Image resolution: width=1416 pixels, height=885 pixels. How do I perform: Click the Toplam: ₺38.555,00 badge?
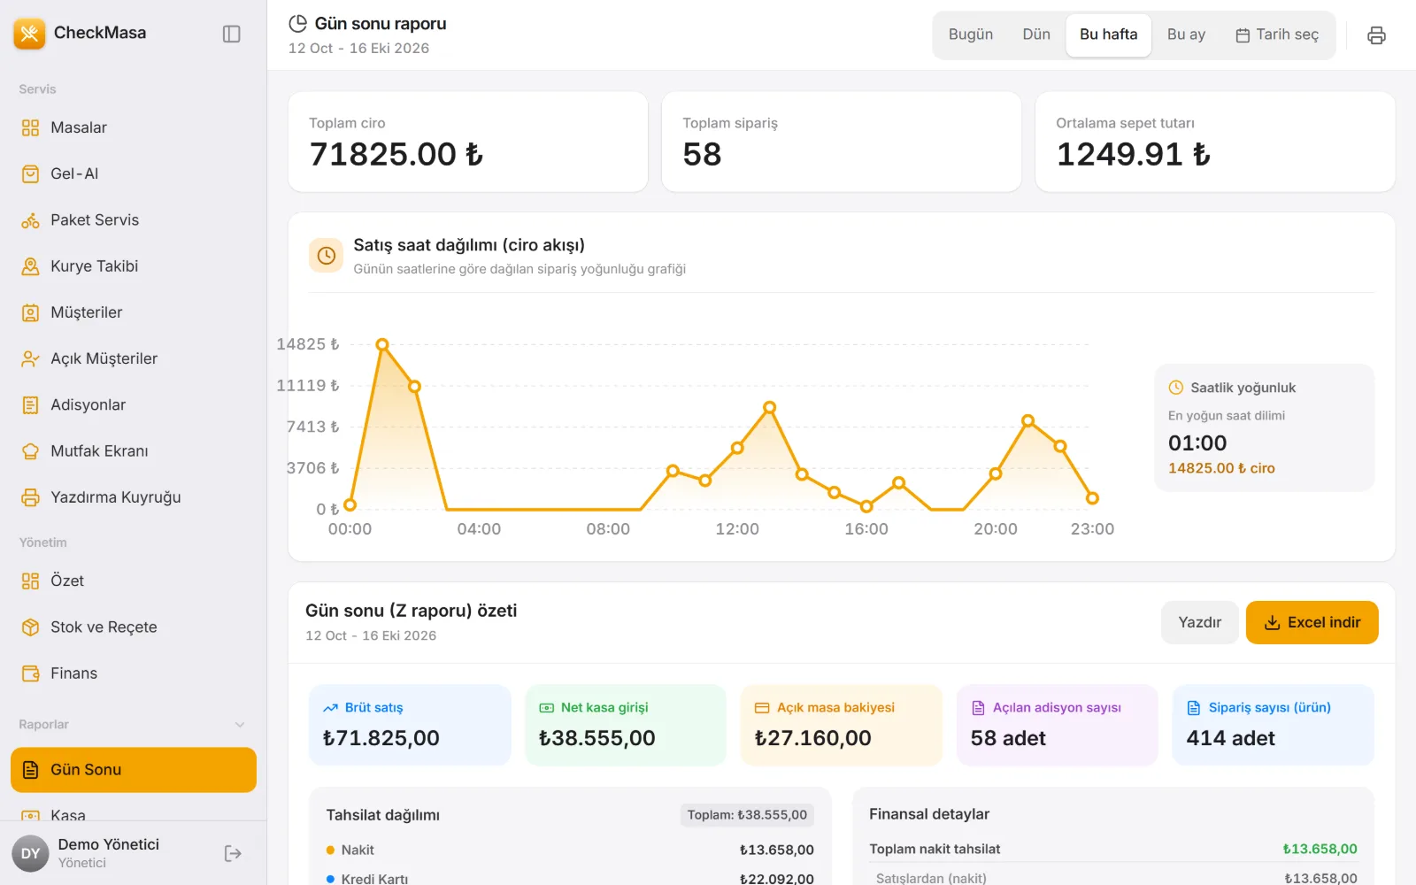[x=747, y=815]
